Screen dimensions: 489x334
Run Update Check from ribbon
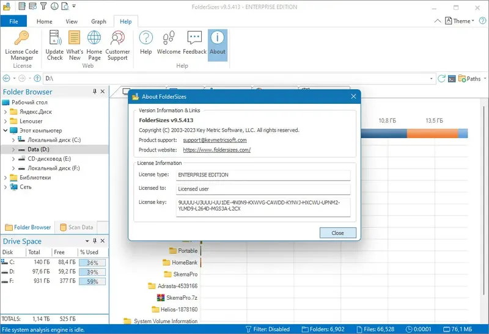click(x=54, y=45)
